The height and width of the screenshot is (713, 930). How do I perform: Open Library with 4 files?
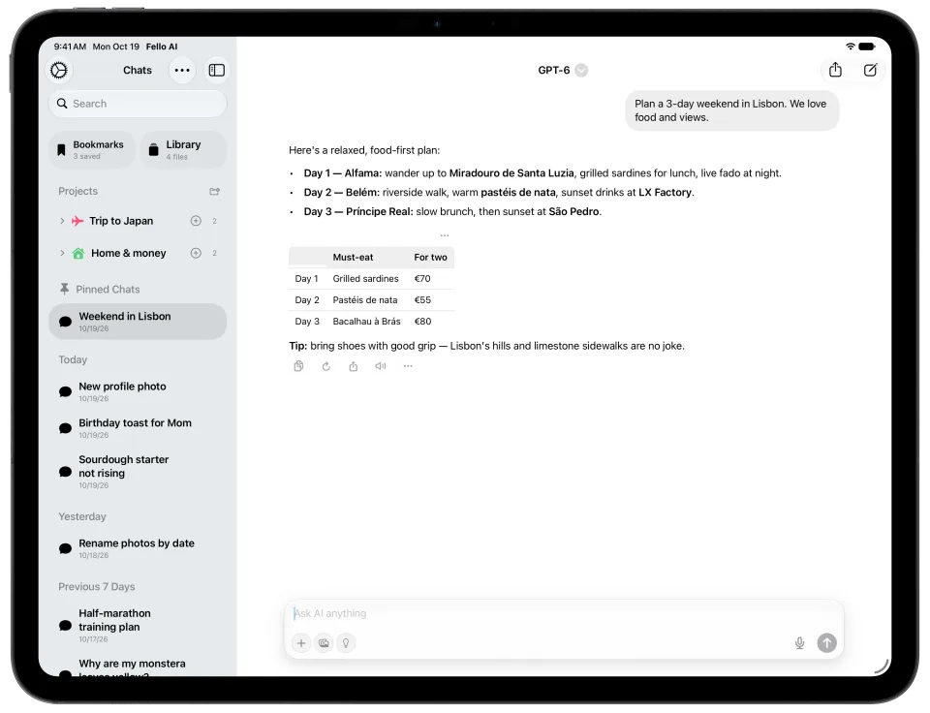pos(183,149)
